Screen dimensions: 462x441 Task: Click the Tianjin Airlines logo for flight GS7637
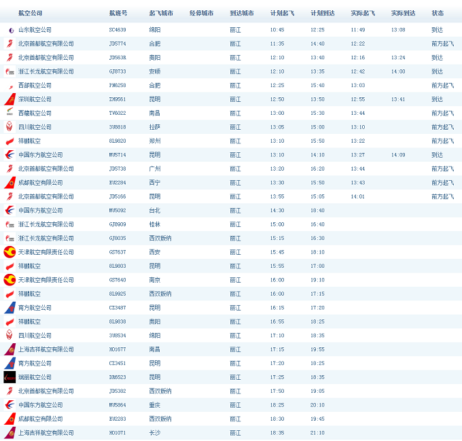[10, 252]
